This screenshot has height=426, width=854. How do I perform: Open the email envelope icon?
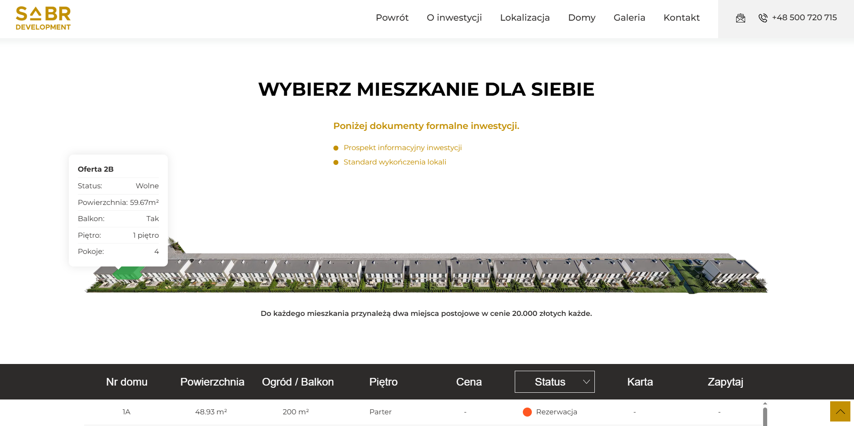tap(741, 18)
